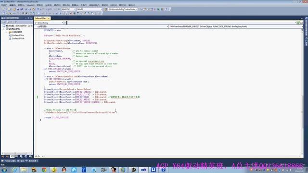
Task: Collapse the ZwReadFile project node
Action: pyautogui.click(x=3, y=29)
